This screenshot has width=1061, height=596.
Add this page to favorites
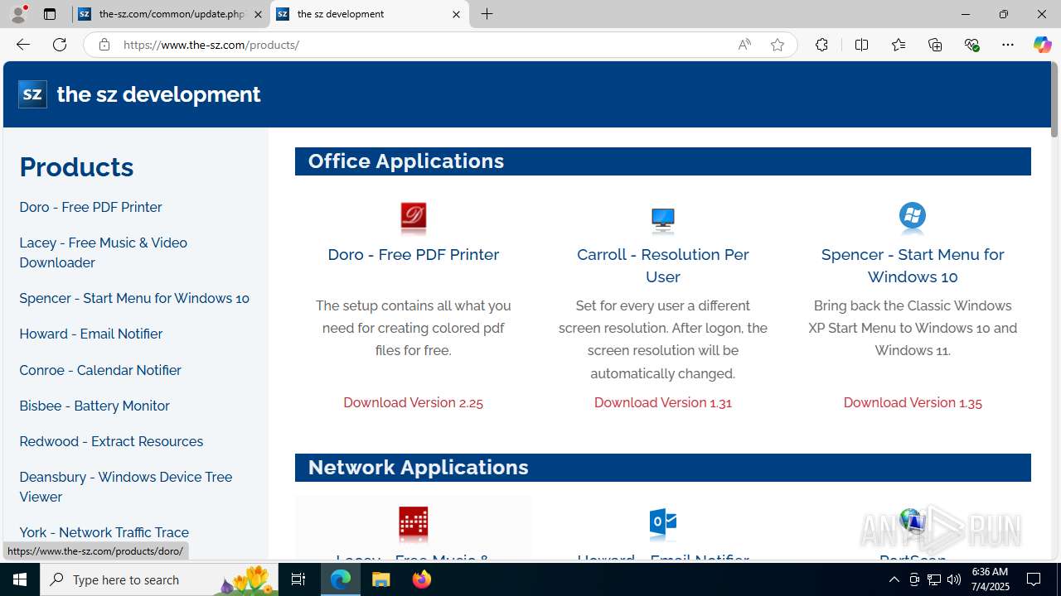pyautogui.click(x=778, y=45)
